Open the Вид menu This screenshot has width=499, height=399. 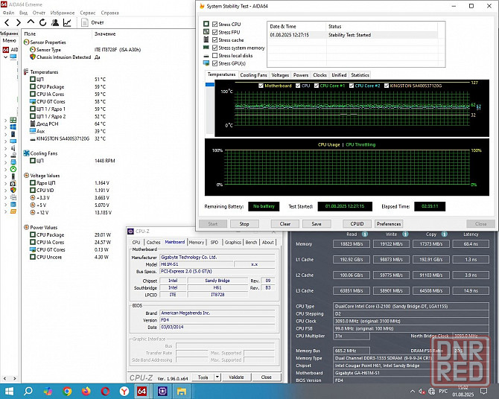click(23, 13)
